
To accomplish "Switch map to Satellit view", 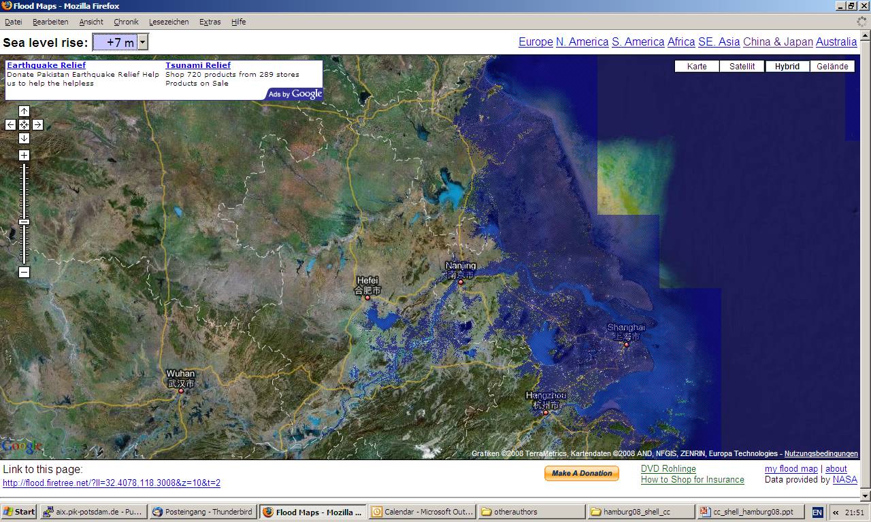I will point(742,67).
